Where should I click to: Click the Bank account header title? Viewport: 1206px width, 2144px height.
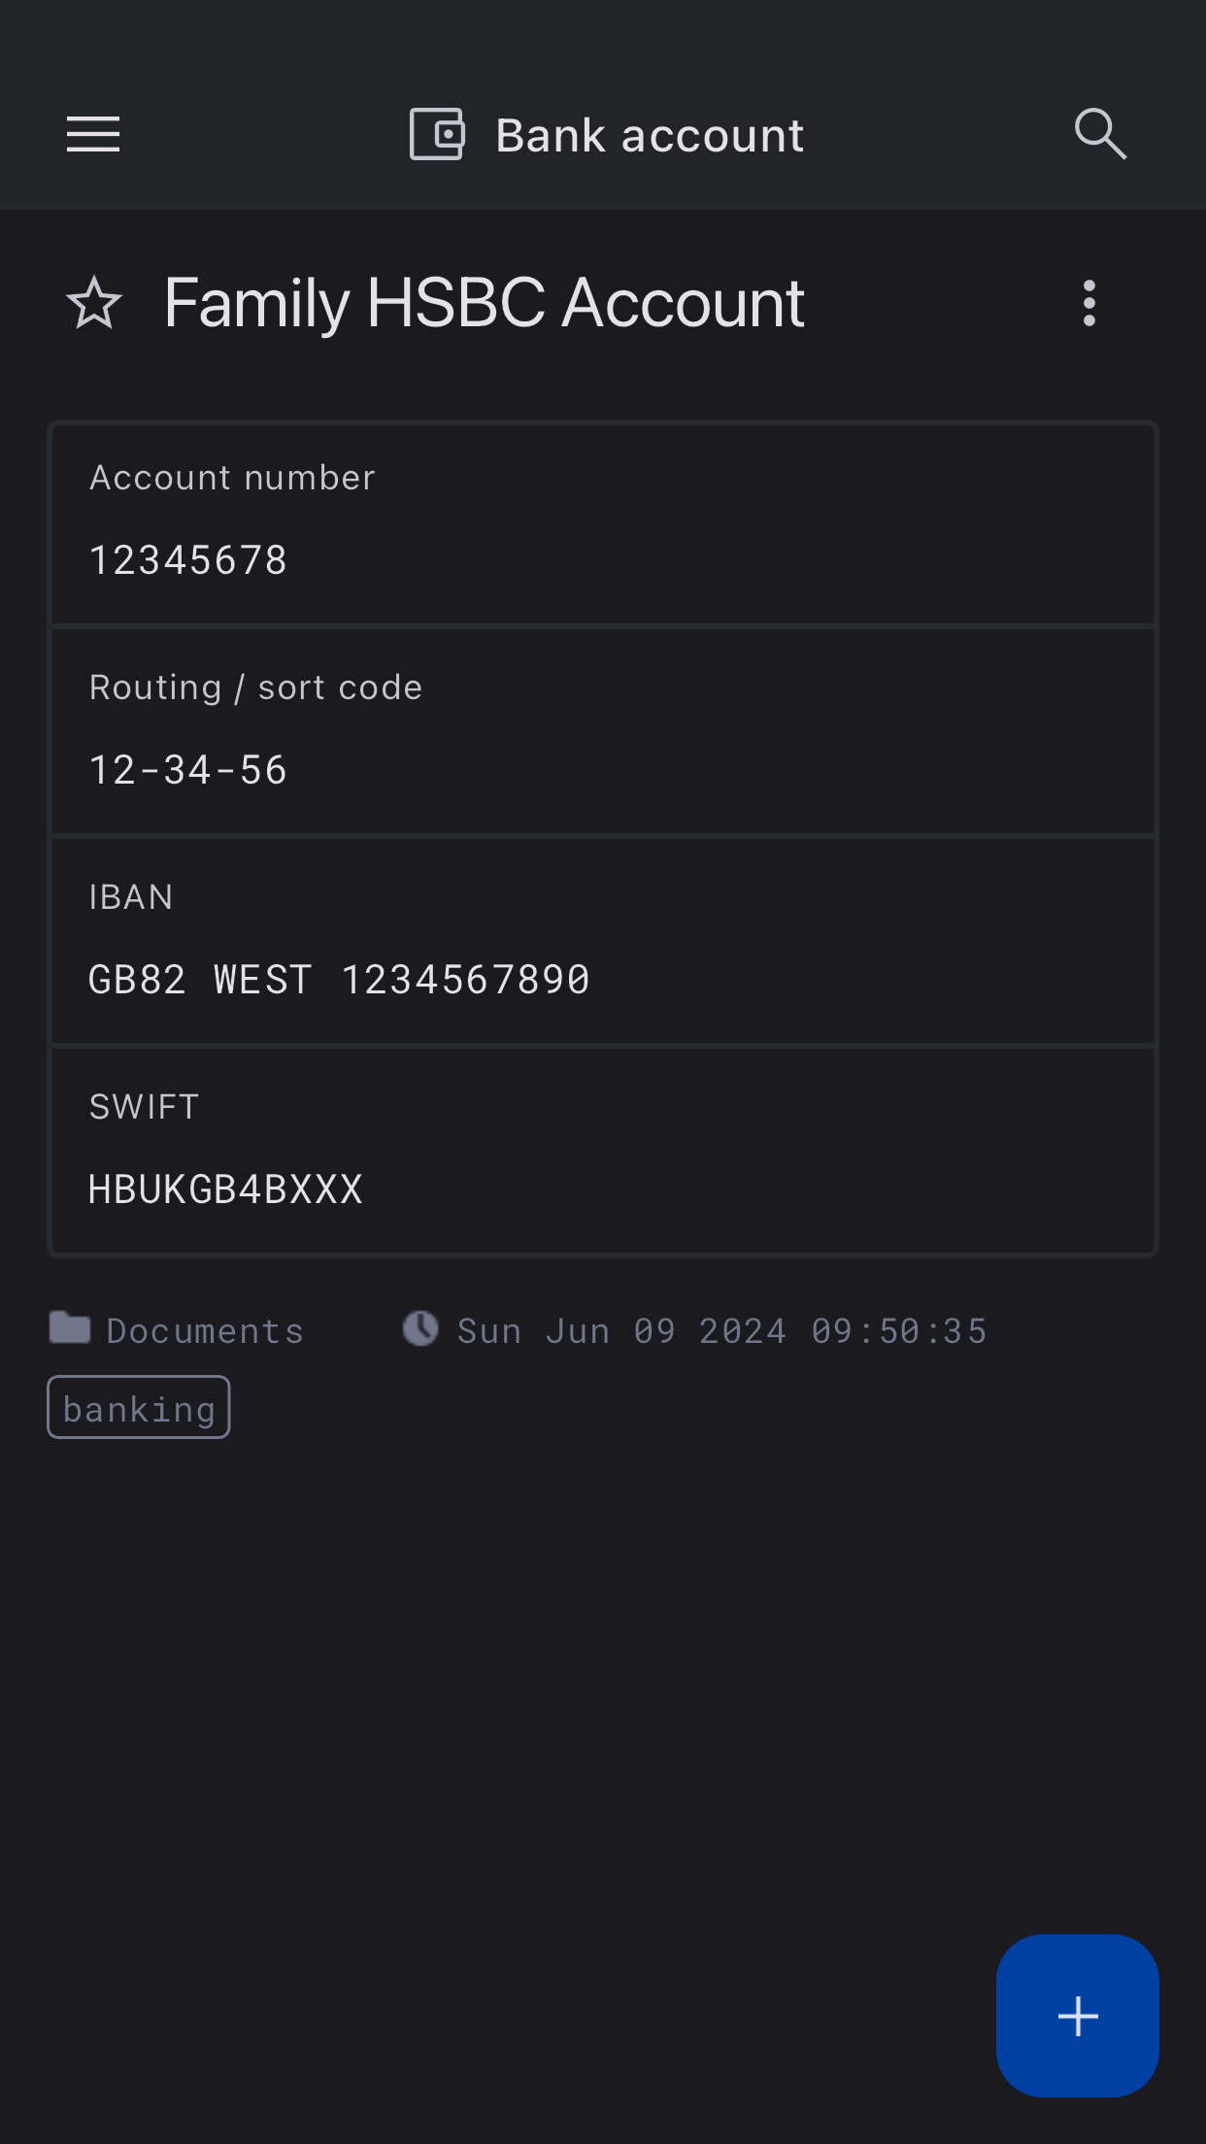650,135
